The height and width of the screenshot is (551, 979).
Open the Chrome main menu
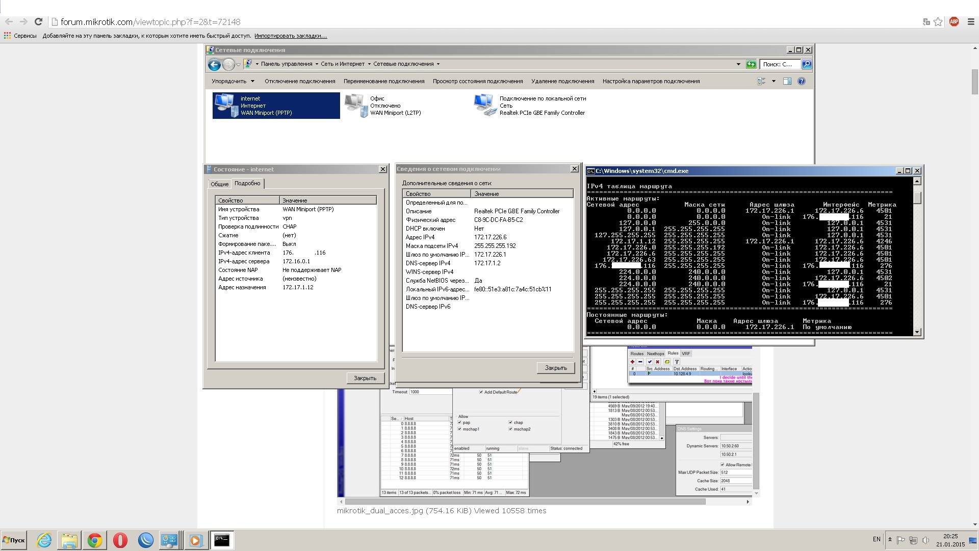(971, 21)
